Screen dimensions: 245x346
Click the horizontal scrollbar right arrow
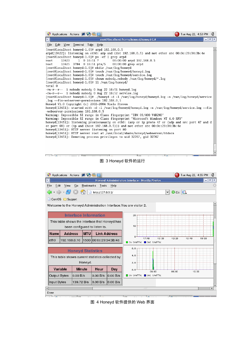click(x=212, y=289)
